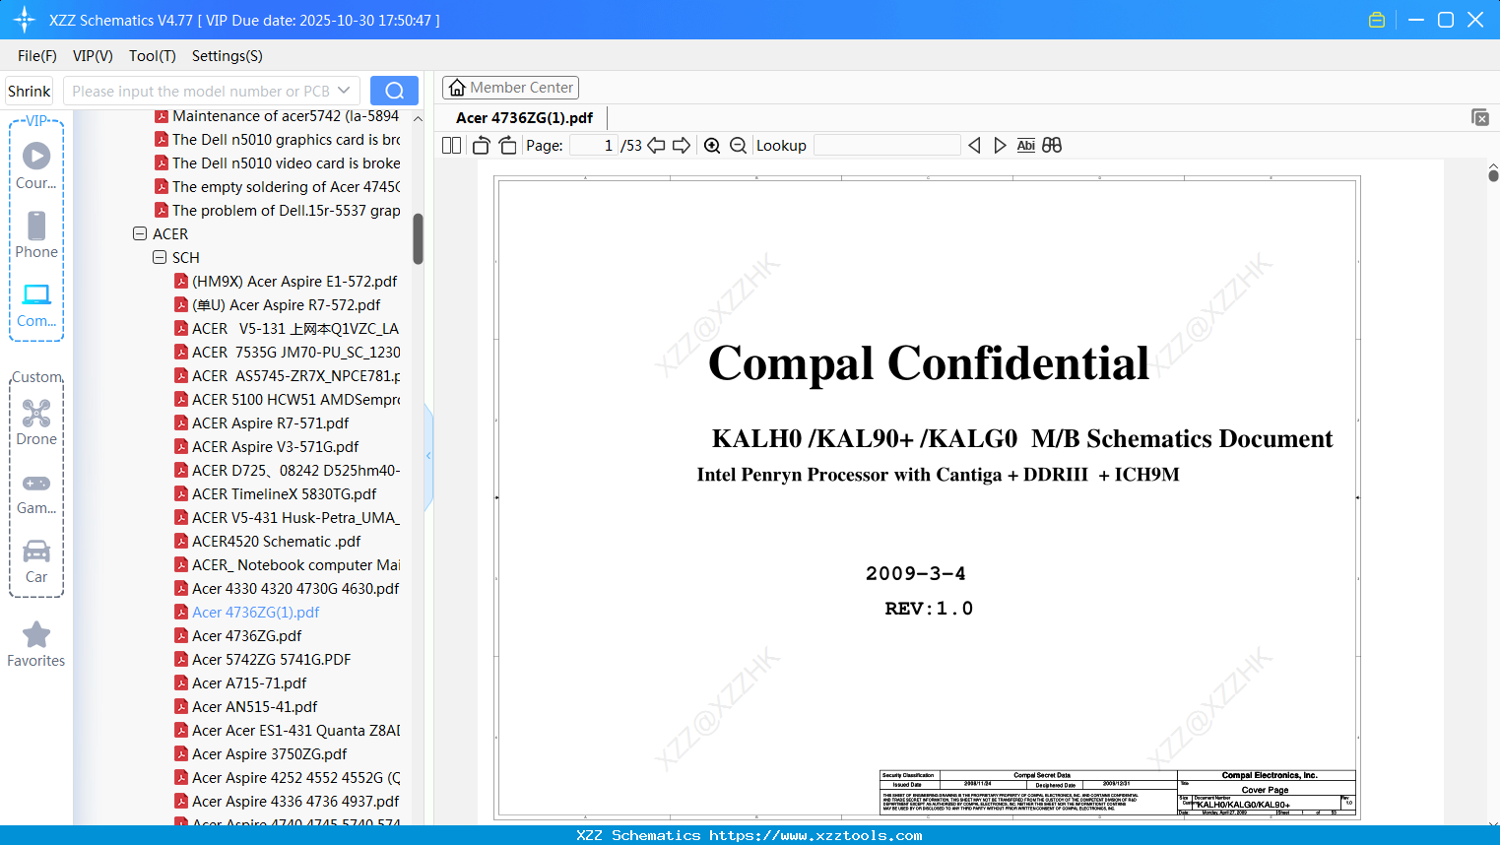Zoom out of the schematic
Image resolution: width=1500 pixels, height=845 pixels.
pos(738,146)
